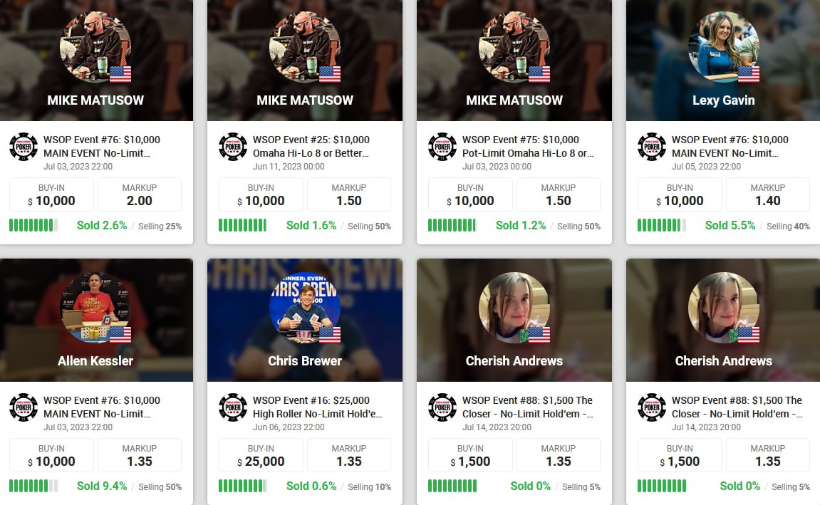Click WSOP poker chip icon on Allen Kessler card
The height and width of the screenshot is (505, 820).
[x=24, y=407]
